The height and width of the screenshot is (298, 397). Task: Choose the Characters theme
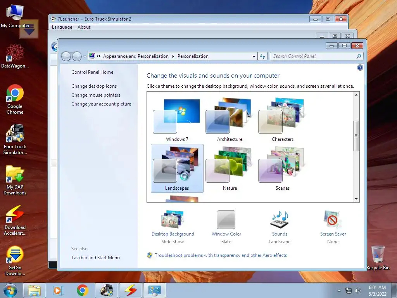282,120
